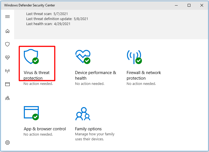Go to Home in the sidebar
This screenshot has height=152, width=209.
tap(7, 31)
